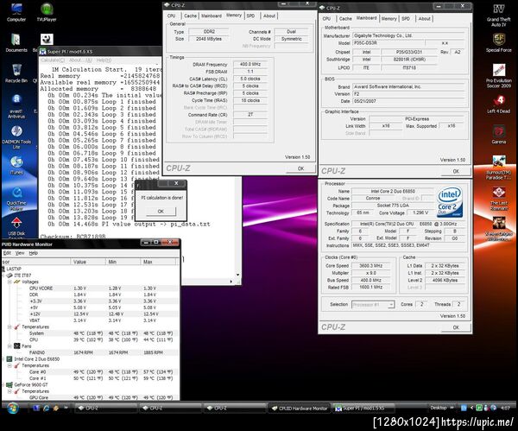Collapse the Fans tree node
The image size is (518, 431).
[9, 346]
